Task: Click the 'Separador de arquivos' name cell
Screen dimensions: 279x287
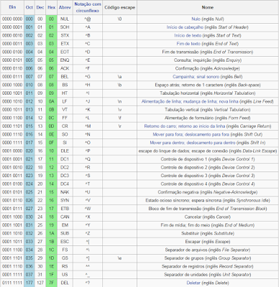Action: tap(208, 250)
